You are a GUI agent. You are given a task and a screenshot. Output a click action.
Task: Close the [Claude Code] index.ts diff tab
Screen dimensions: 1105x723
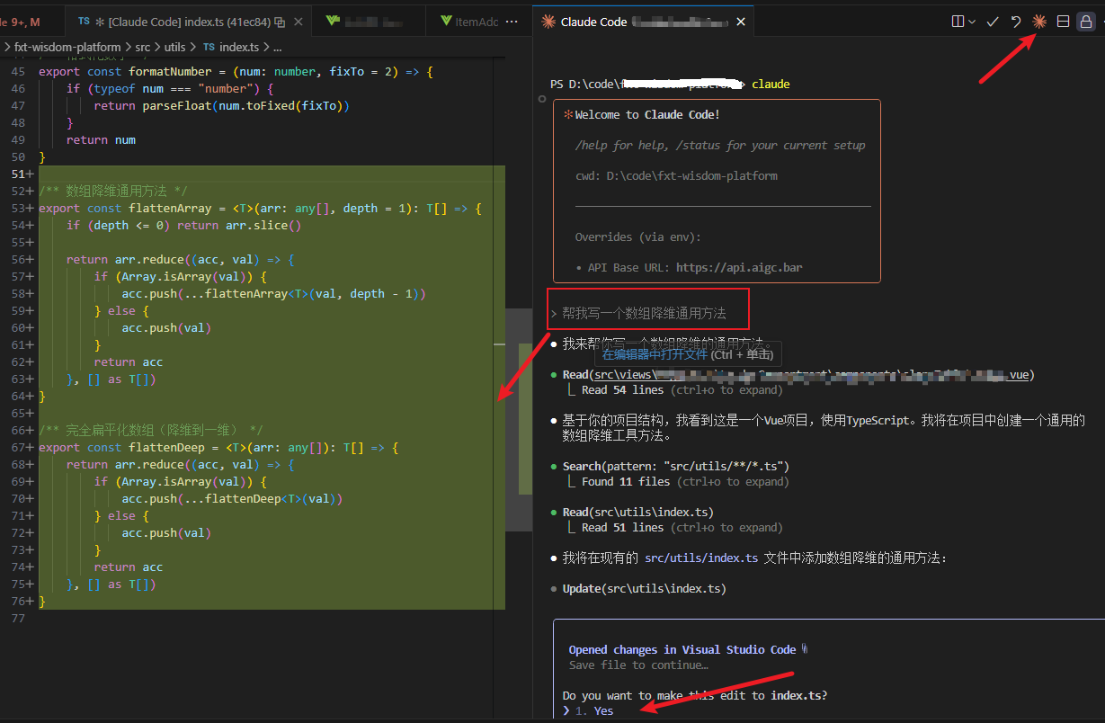298,22
